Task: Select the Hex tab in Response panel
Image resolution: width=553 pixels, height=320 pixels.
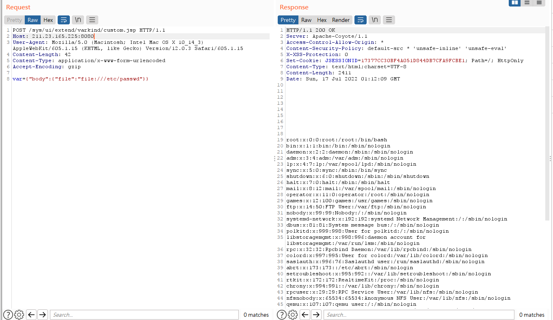Action: 322,20
